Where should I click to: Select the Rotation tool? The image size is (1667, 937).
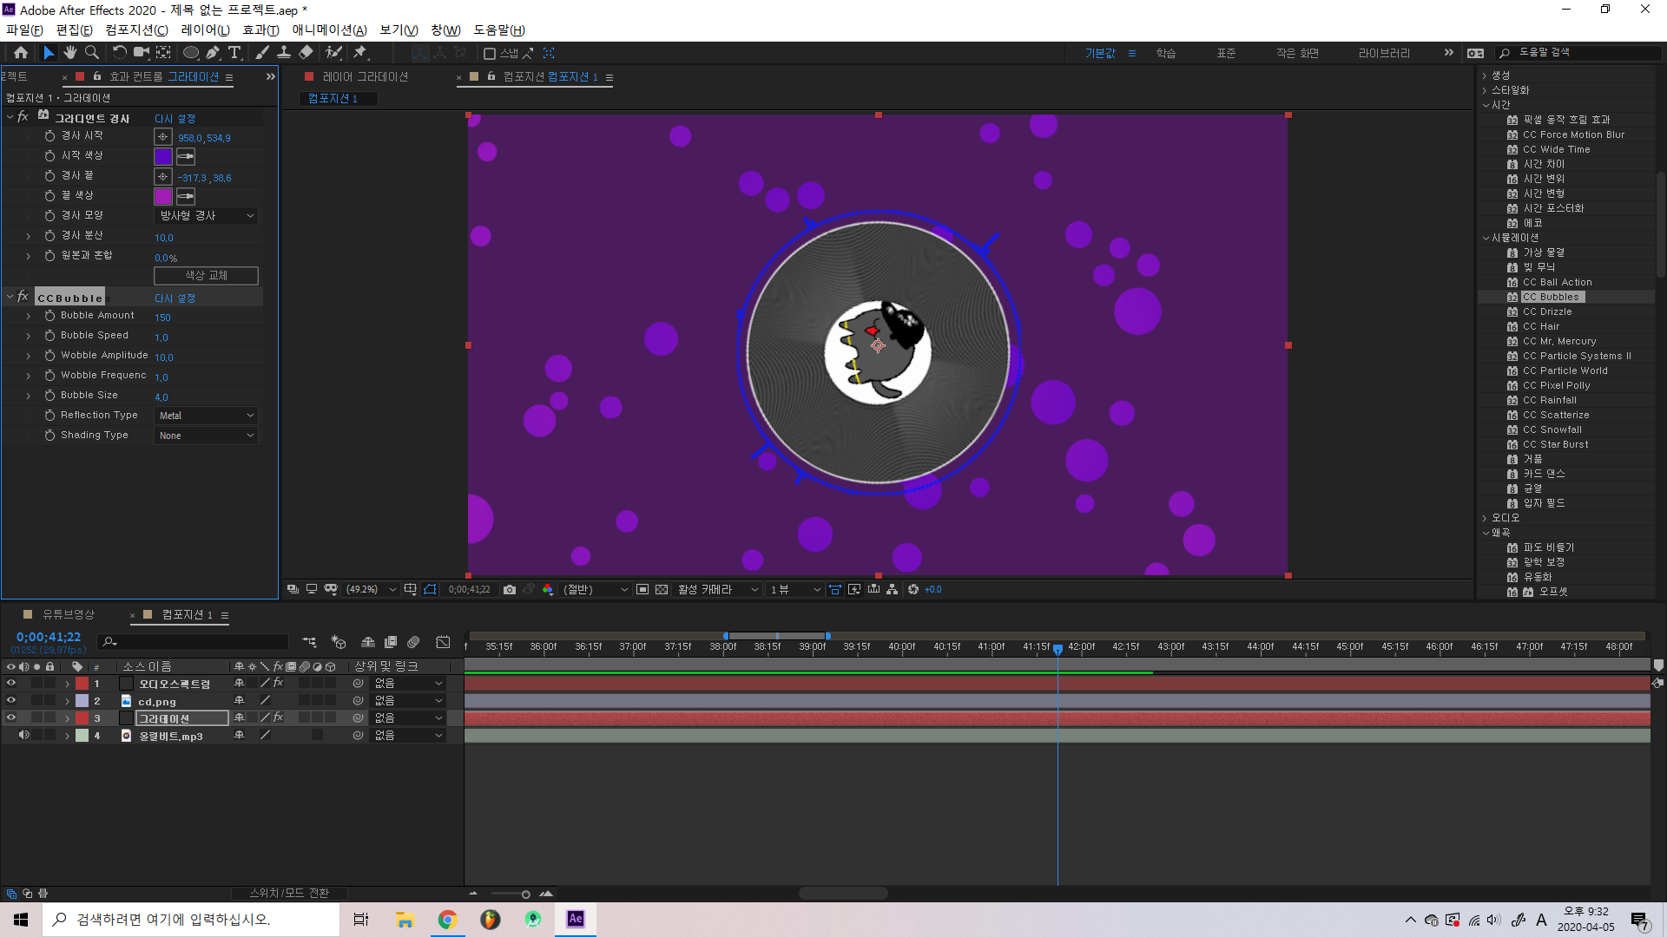point(120,53)
